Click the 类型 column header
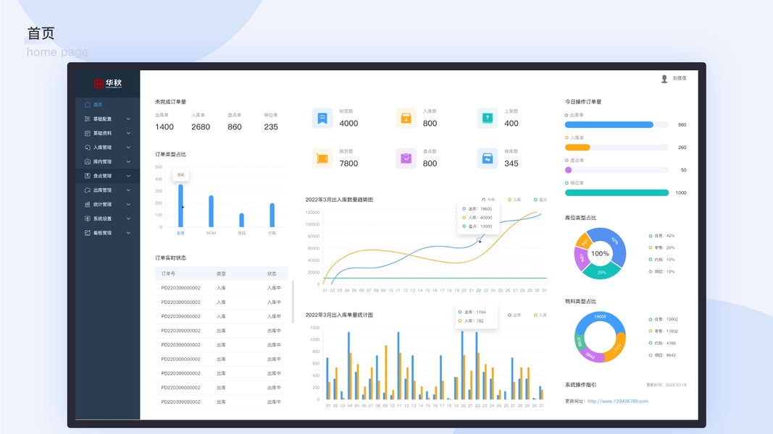Viewport: 773px width, 434px height. (x=221, y=273)
